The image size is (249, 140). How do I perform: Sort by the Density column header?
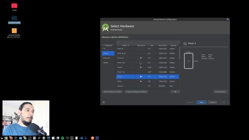pyautogui.click(x=174, y=45)
